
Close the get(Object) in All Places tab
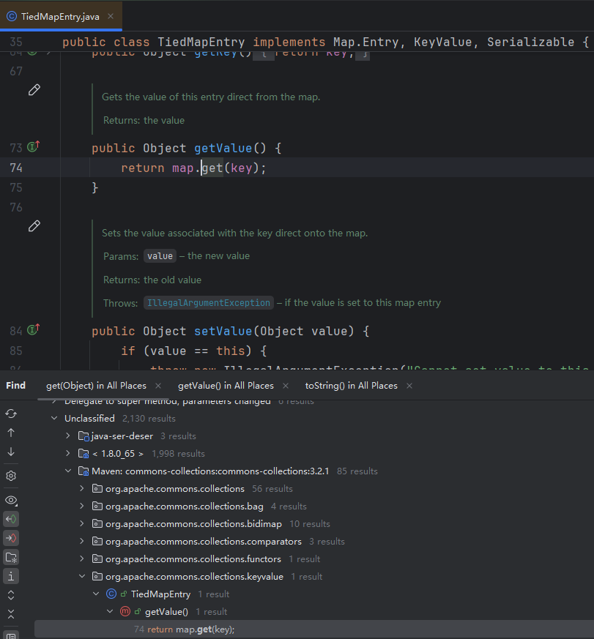(x=158, y=386)
